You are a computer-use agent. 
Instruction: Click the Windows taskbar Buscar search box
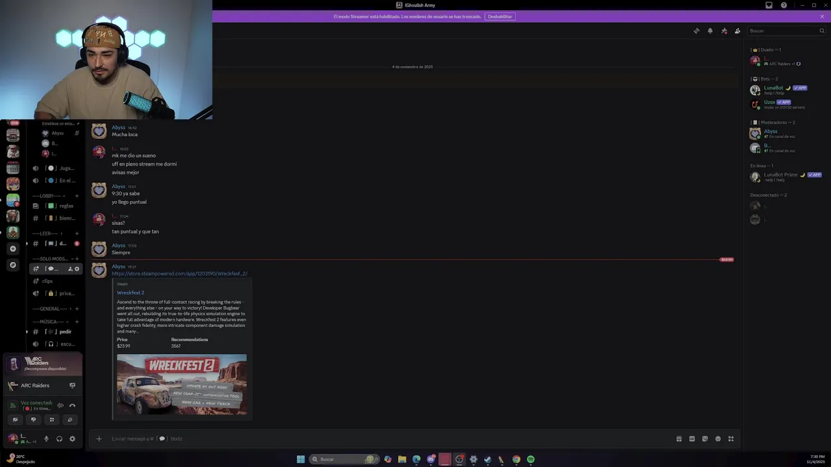(344, 459)
